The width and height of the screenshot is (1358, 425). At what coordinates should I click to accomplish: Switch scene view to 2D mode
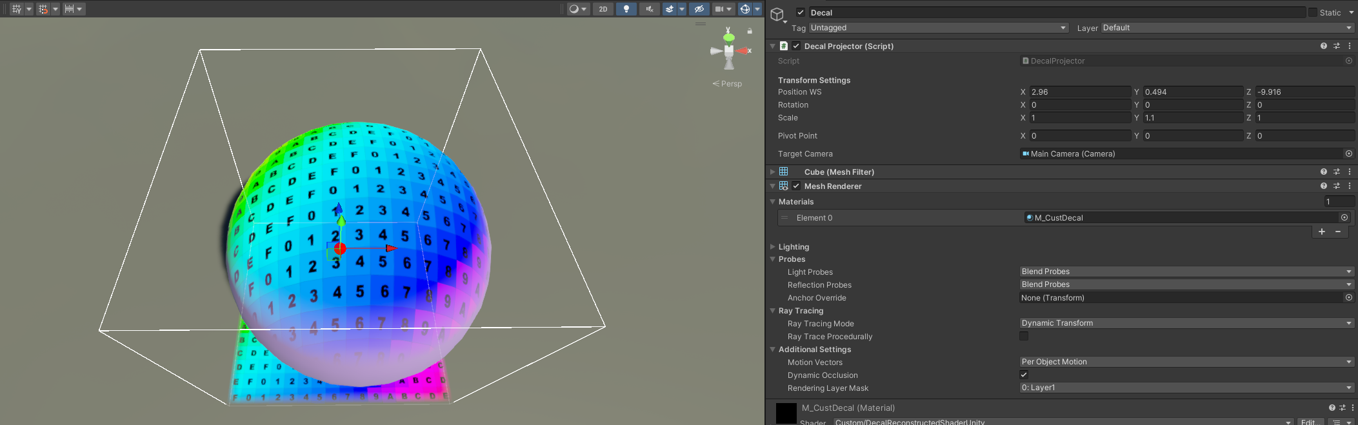[x=603, y=9]
